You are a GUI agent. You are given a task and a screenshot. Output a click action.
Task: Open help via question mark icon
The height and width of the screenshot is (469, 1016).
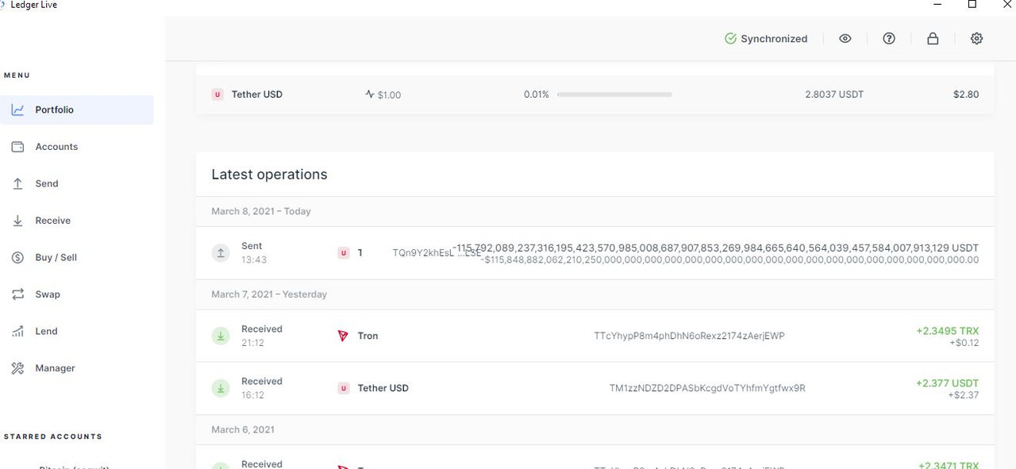889,38
